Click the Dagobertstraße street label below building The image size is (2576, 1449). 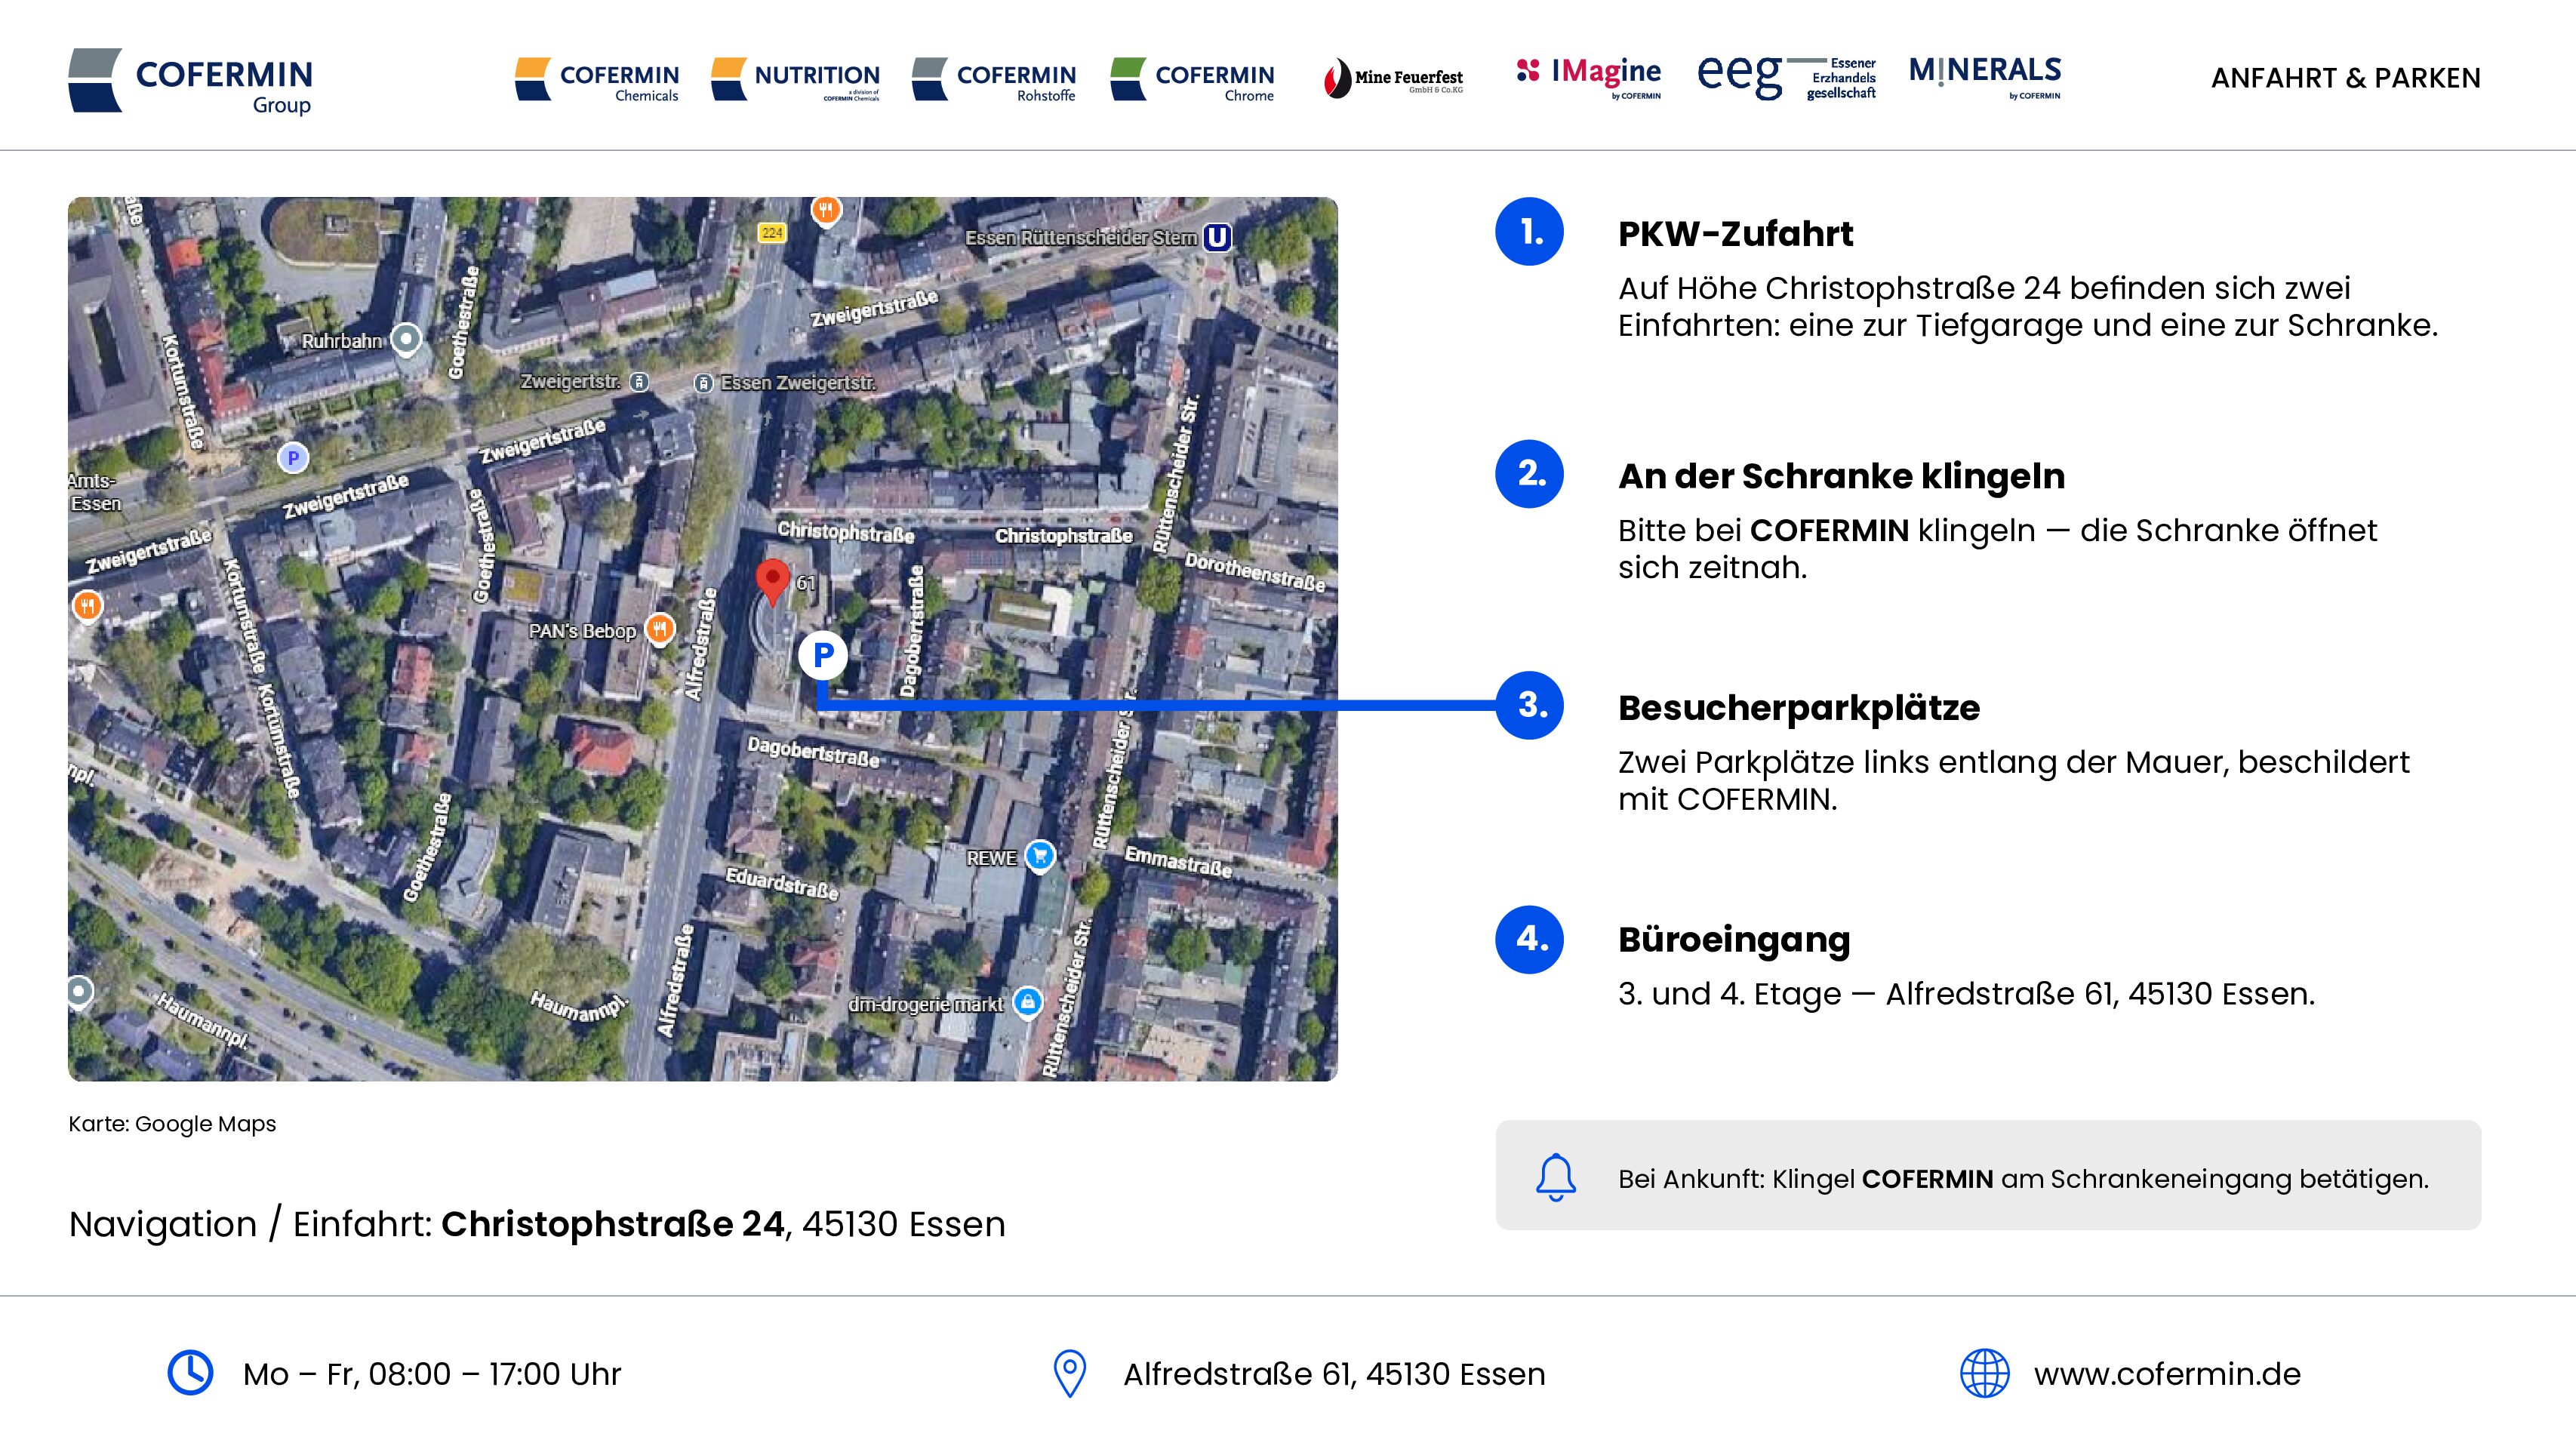click(x=813, y=752)
